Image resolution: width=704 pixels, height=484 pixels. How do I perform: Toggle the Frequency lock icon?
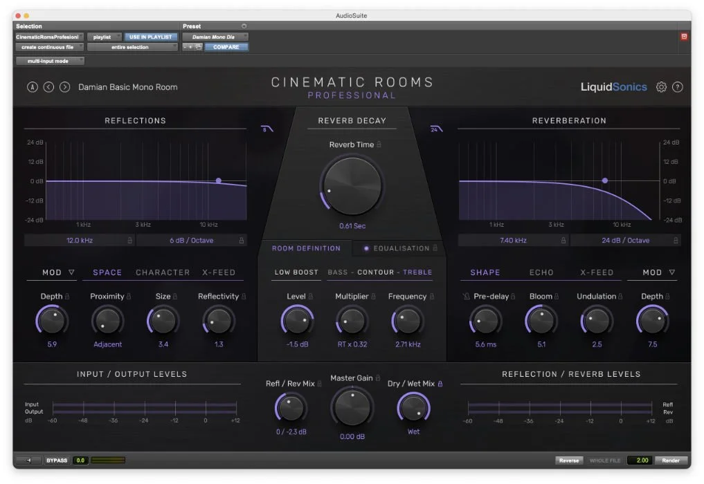click(431, 296)
